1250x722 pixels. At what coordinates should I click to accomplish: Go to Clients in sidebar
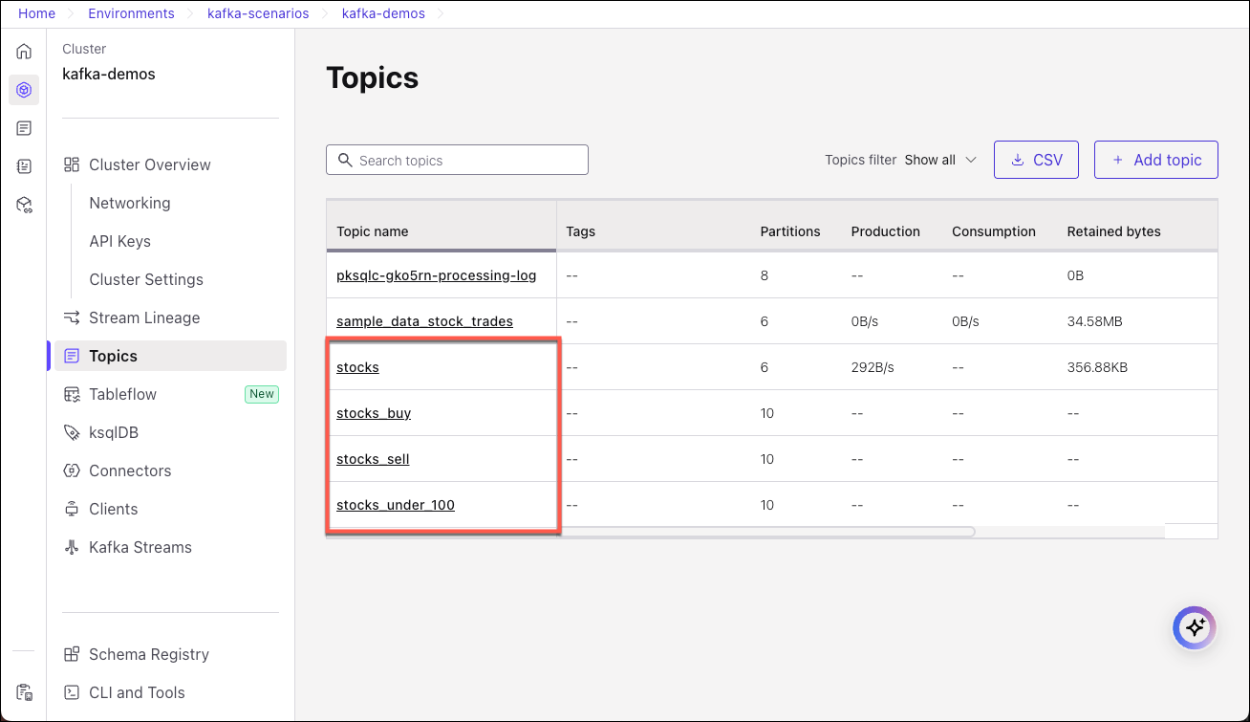(x=113, y=509)
